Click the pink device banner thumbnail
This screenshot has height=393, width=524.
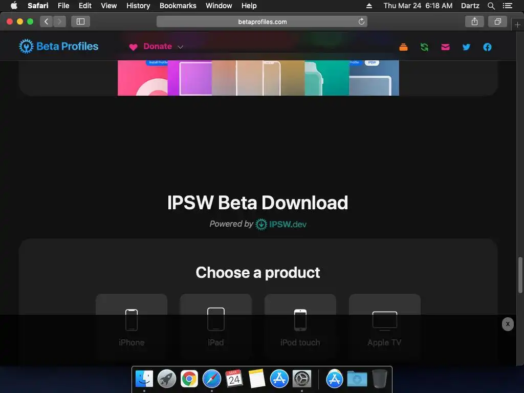click(143, 78)
